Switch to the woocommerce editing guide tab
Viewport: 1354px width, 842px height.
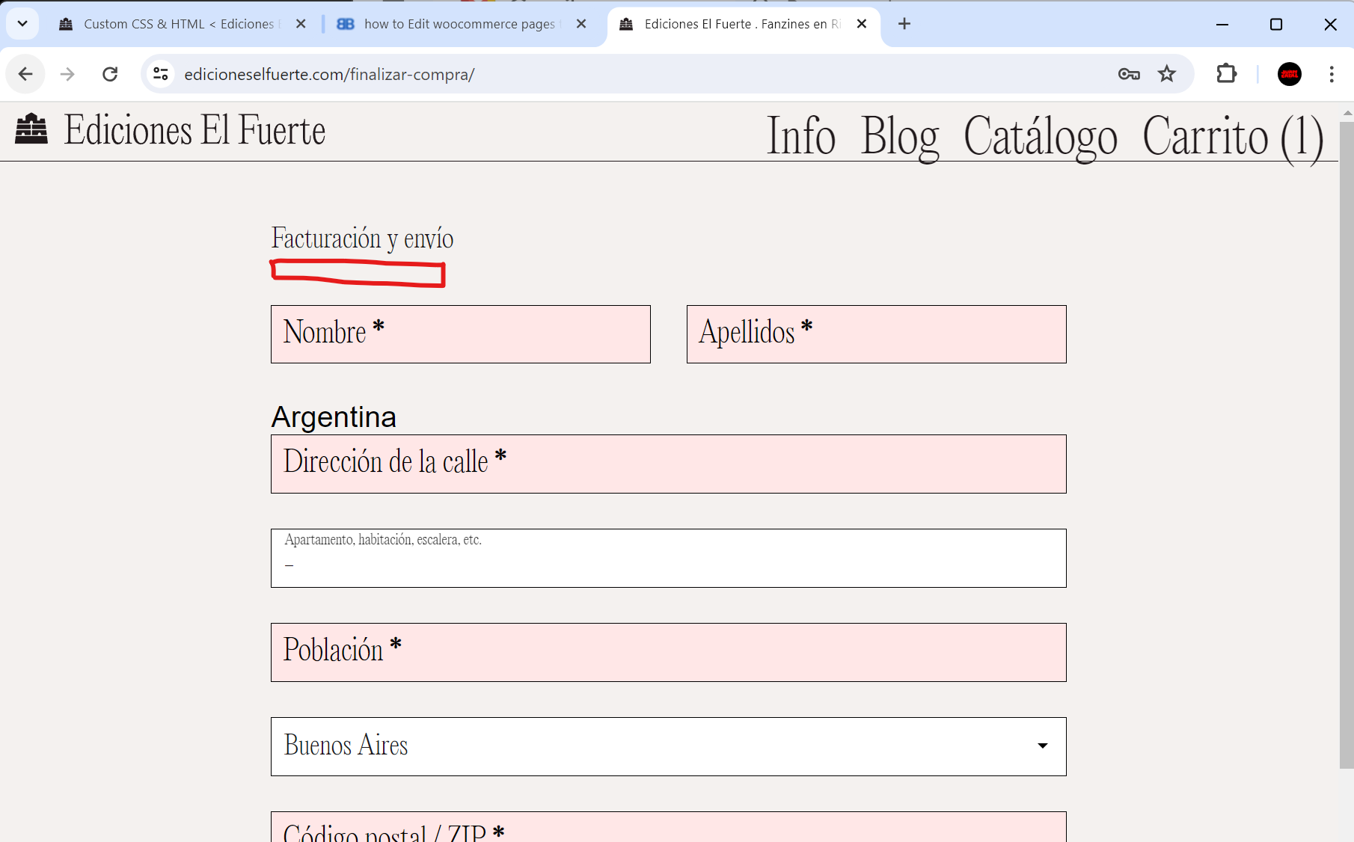[460, 23]
